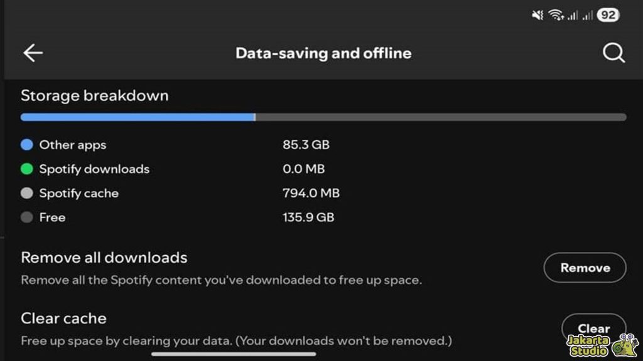Screen dimensions: 643x361
Task: Select the Free storage legend dot
Action: click(26, 217)
